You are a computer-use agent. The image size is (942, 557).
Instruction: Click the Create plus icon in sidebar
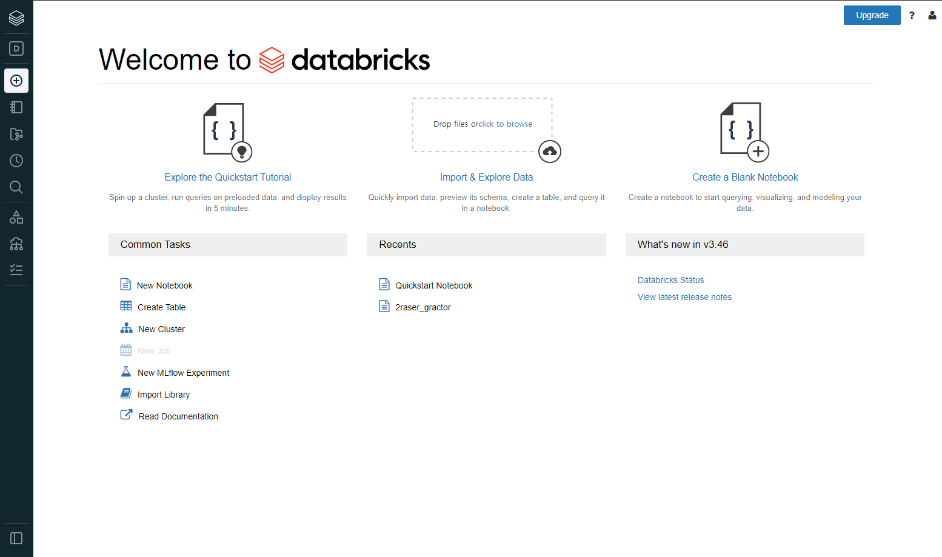(x=16, y=81)
